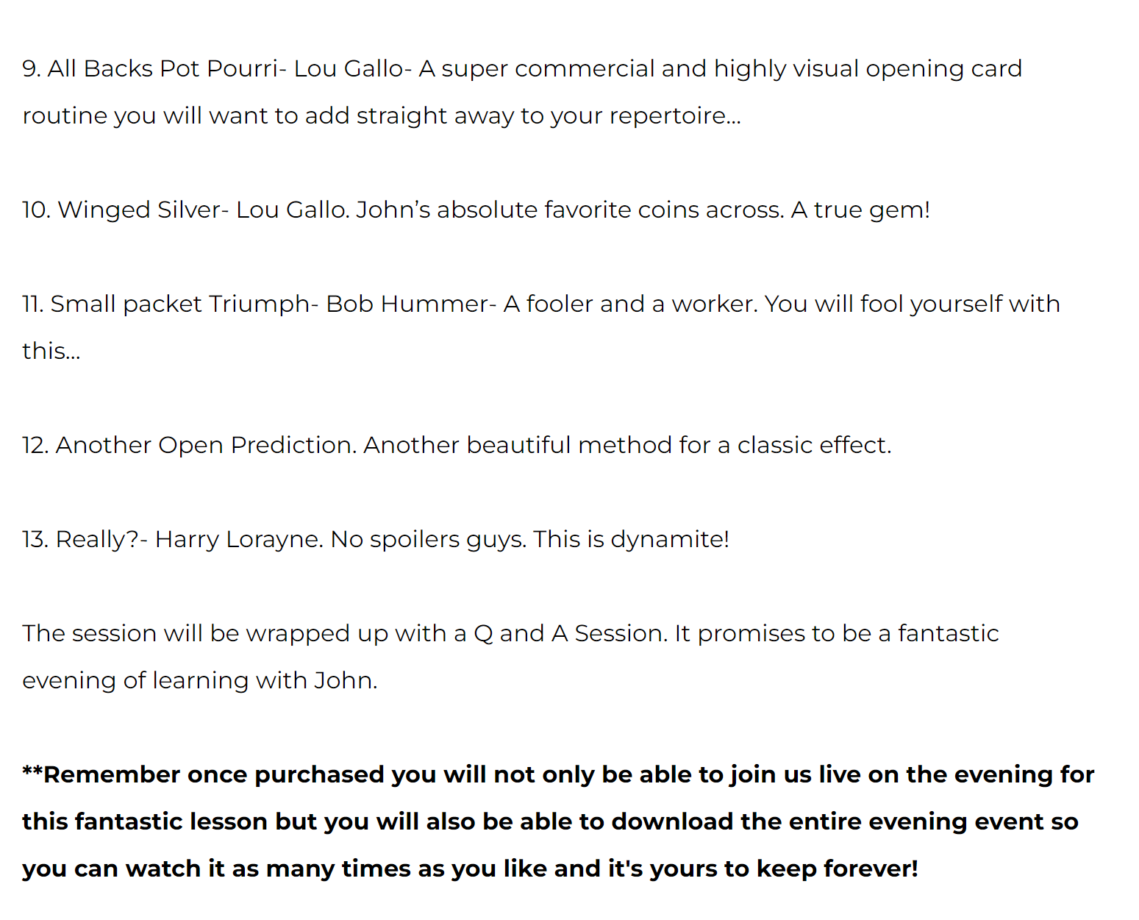This screenshot has width=1139, height=920.
Task: Click the "All Backs Pot Pourri" title text
Action: (163, 68)
